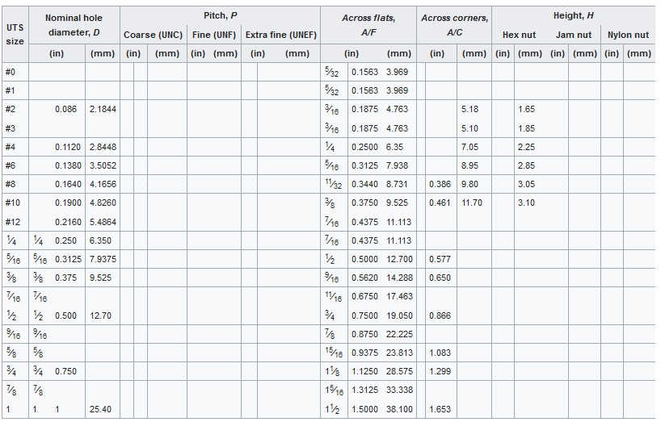Click the "UTS size" column header
This screenshot has width=661, height=422.
coord(15,34)
